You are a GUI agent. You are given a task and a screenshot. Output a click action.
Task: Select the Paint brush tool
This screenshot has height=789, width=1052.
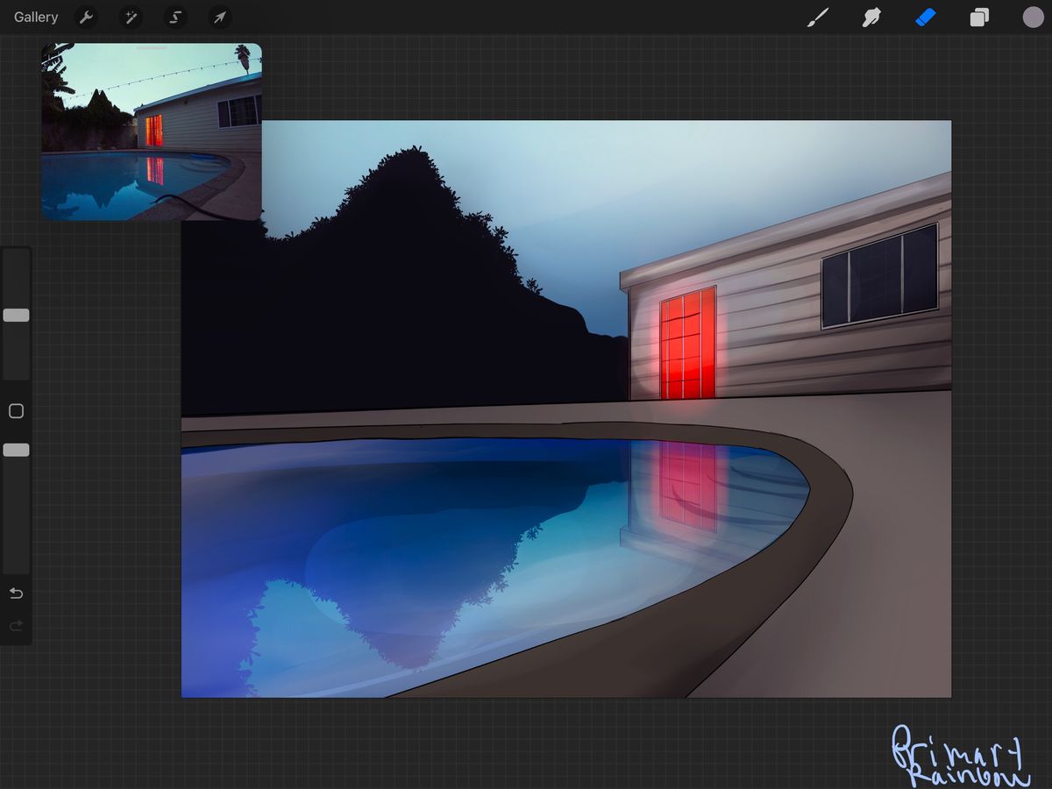pos(817,17)
